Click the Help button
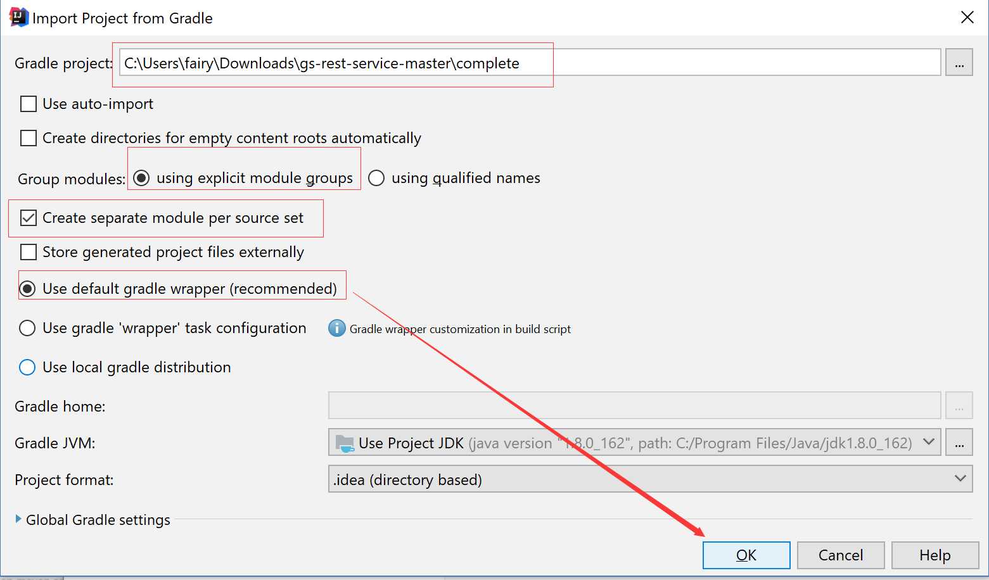Screen dimensions: 989x580 coord(935,555)
